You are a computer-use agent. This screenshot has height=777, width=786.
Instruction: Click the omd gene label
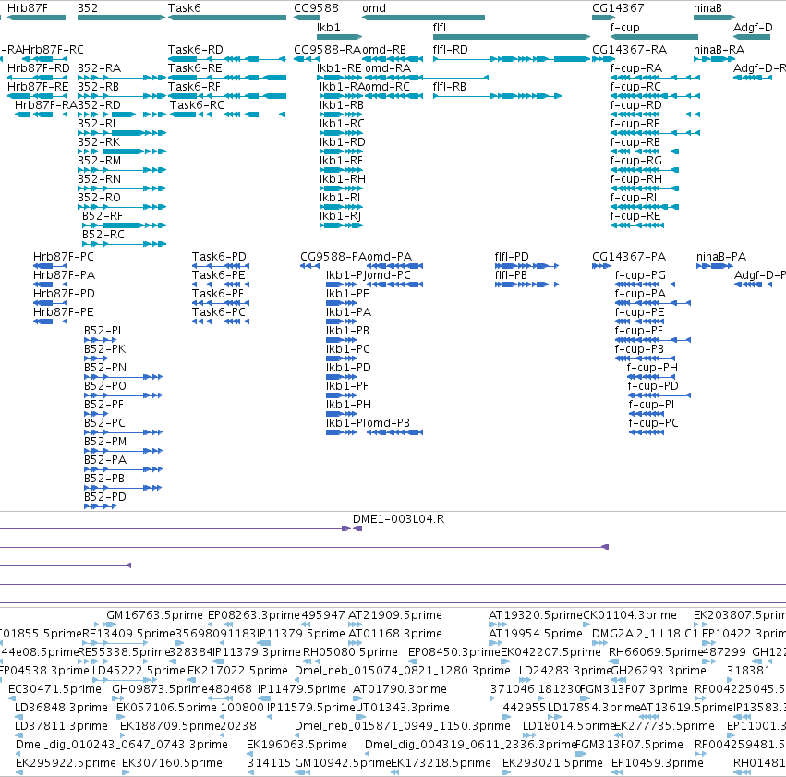pyautogui.click(x=374, y=8)
